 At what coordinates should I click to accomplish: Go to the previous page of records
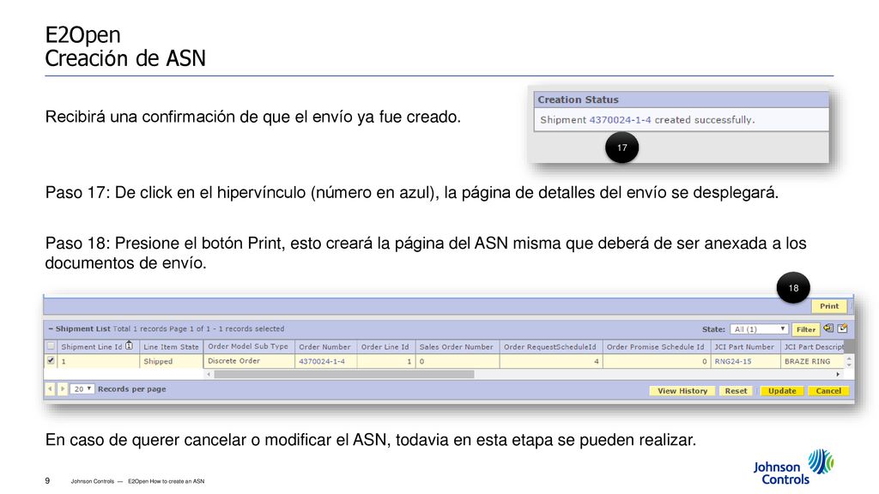coord(50,389)
